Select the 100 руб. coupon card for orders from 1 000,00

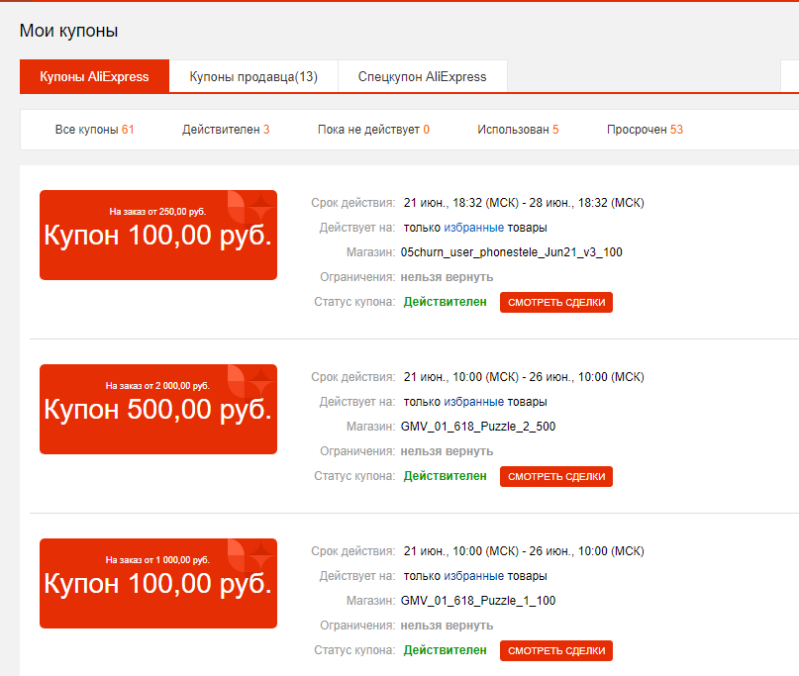pos(158,583)
